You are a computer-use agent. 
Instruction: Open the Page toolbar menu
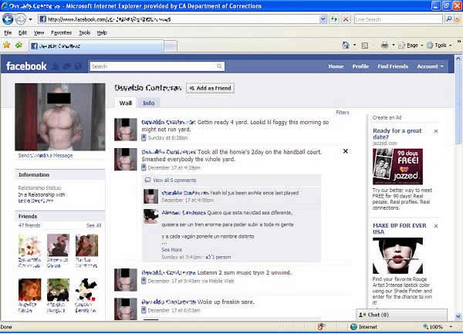(x=411, y=46)
